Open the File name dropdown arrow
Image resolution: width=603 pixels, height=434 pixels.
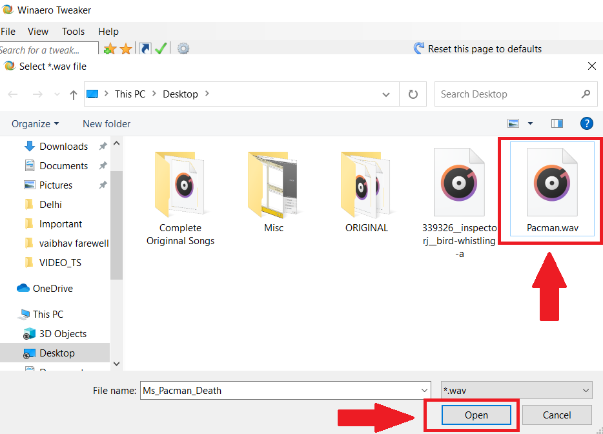click(x=425, y=391)
